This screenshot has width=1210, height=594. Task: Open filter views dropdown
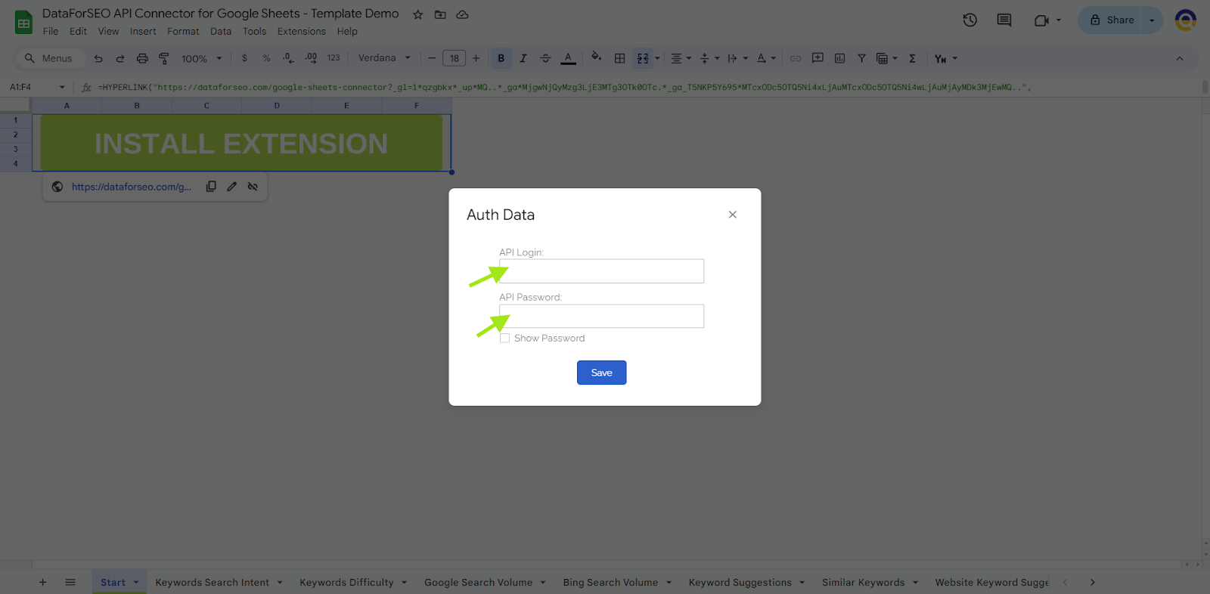coord(886,58)
